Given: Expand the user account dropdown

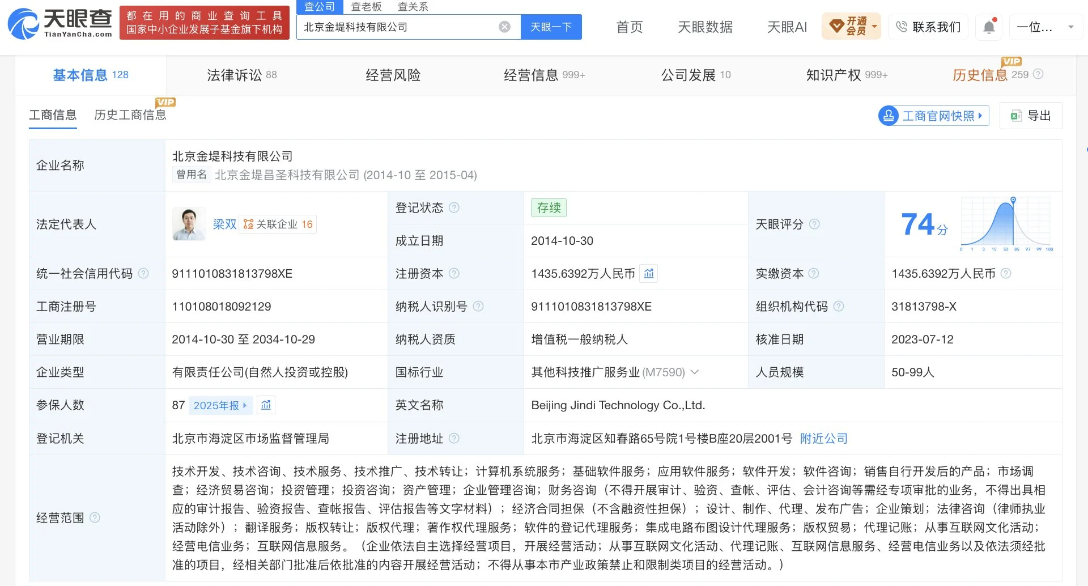Looking at the screenshot, I should click(1045, 27).
